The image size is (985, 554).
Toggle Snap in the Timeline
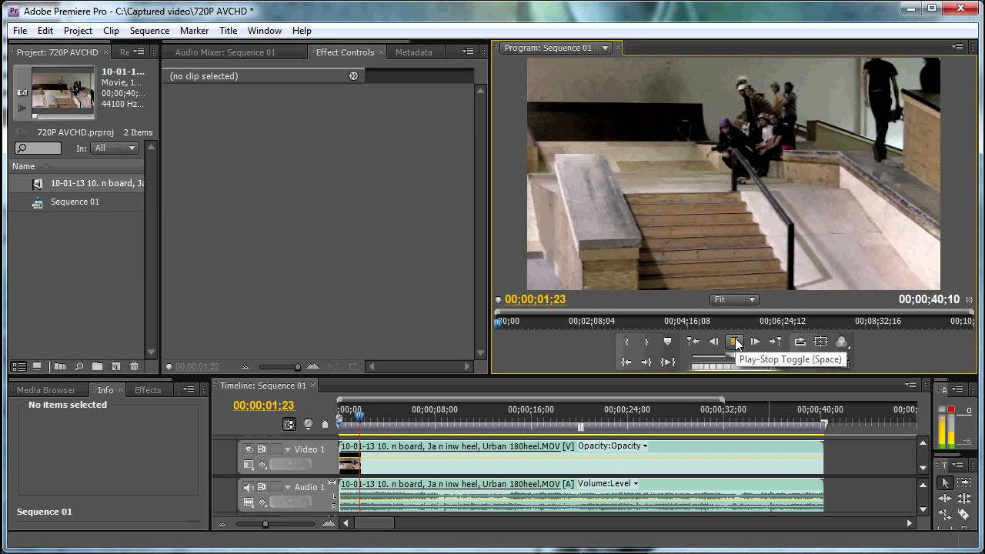(289, 424)
